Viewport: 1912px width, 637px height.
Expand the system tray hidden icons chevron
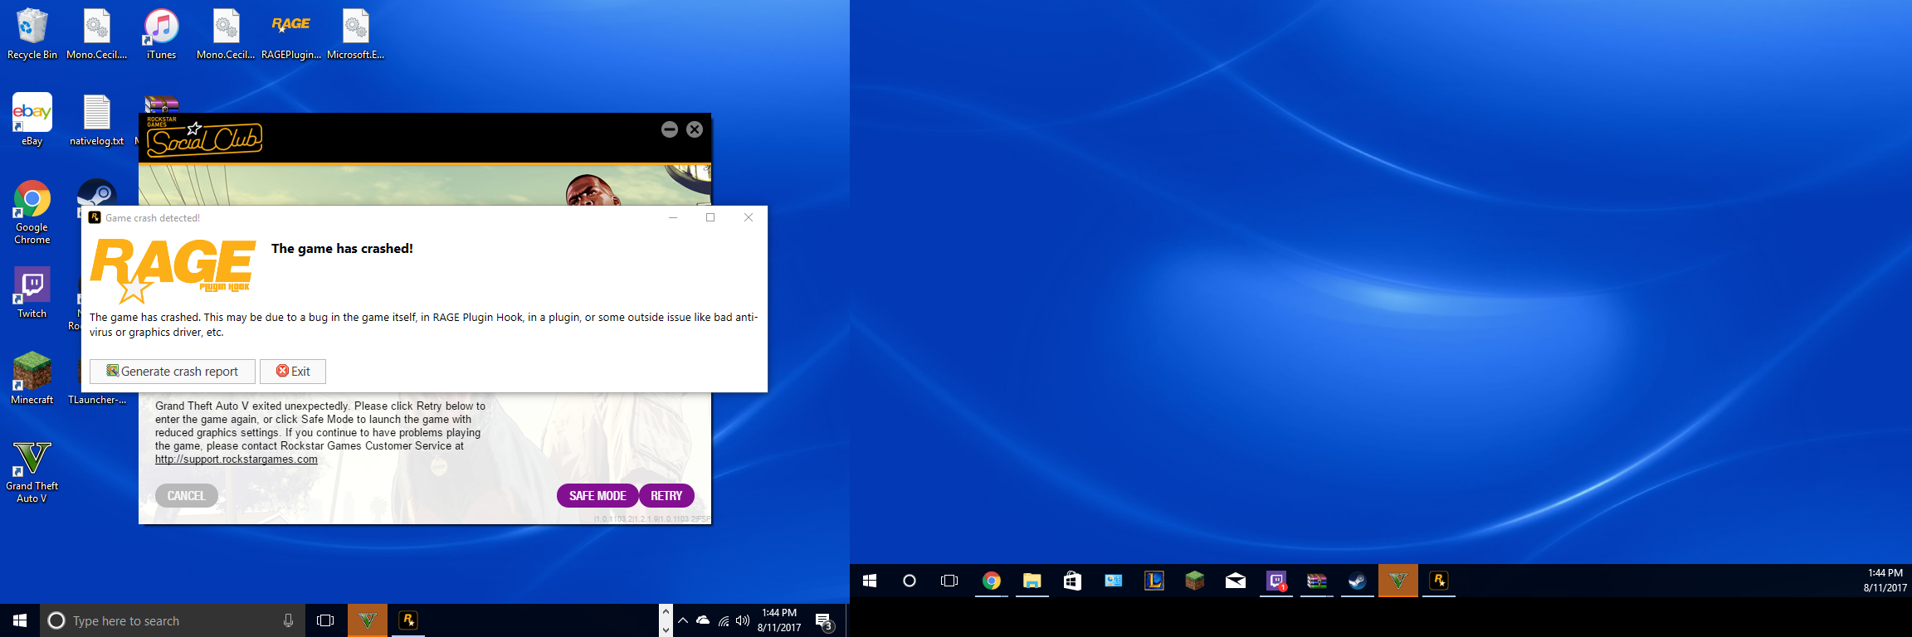pyautogui.click(x=682, y=620)
